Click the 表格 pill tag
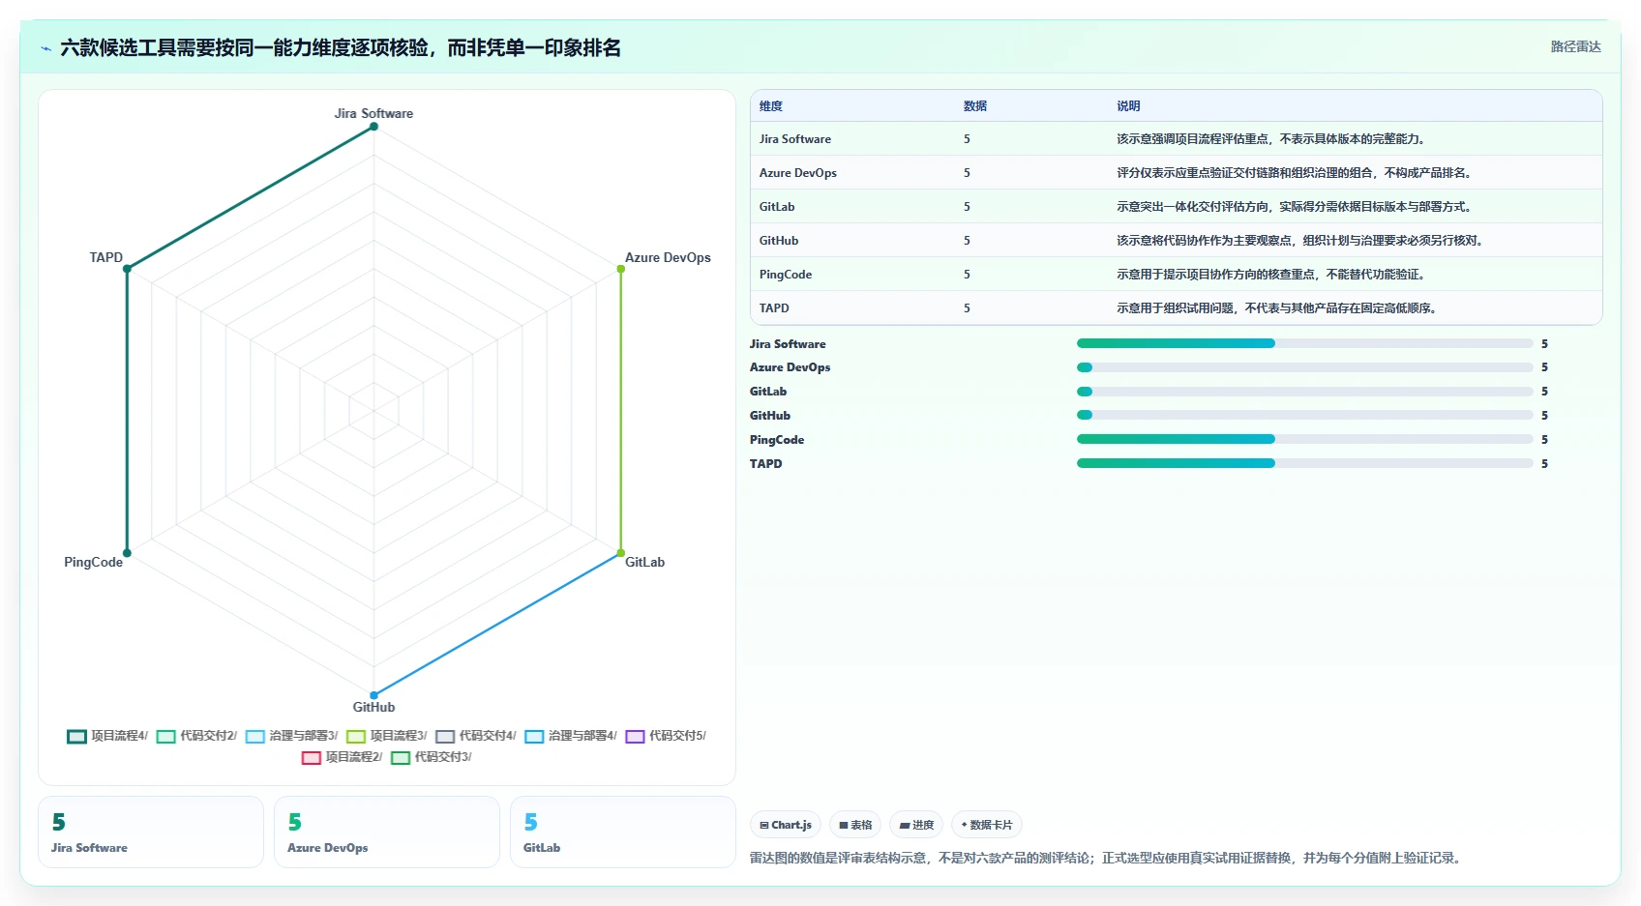The image size is (1641, 906). coord(855,825)
